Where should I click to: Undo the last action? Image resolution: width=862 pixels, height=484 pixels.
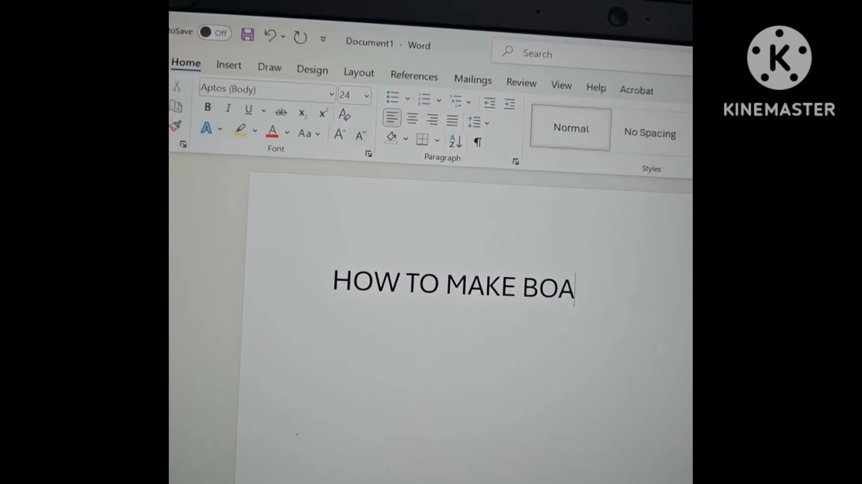click(x=270, y=35)
